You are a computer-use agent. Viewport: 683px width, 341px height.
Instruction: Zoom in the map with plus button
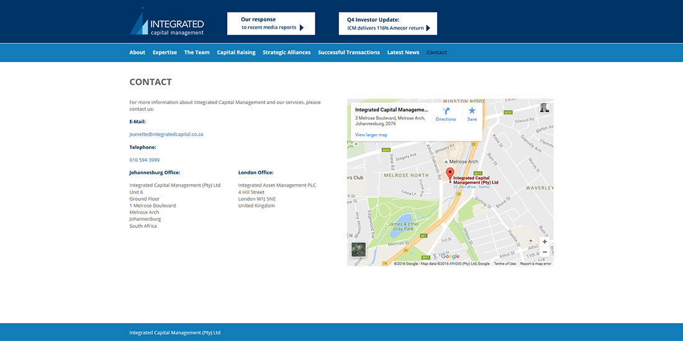(545, 242)
